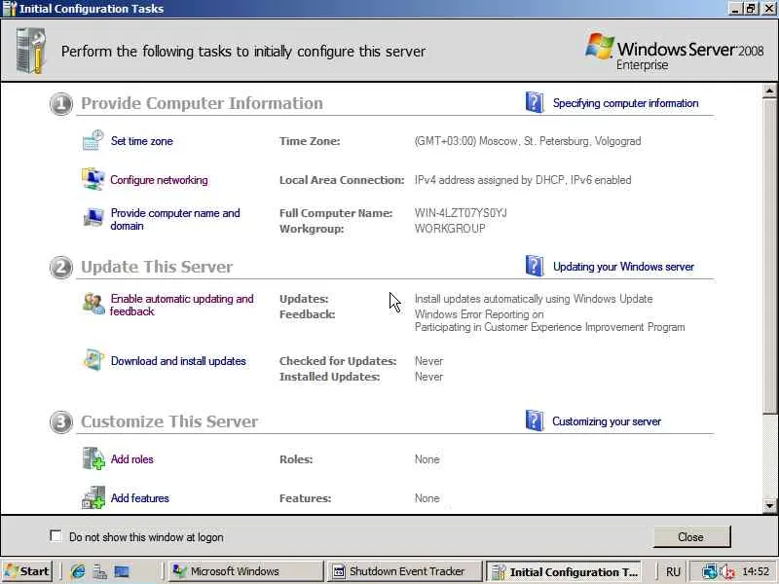779x584 pixels.
Task: Click the scrollbar up arrow
Action: pos(769,91)
